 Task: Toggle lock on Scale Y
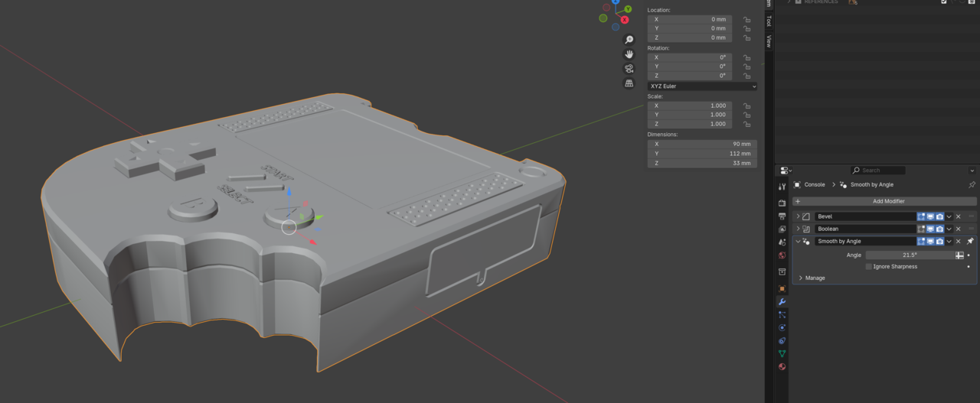(746, 115)
